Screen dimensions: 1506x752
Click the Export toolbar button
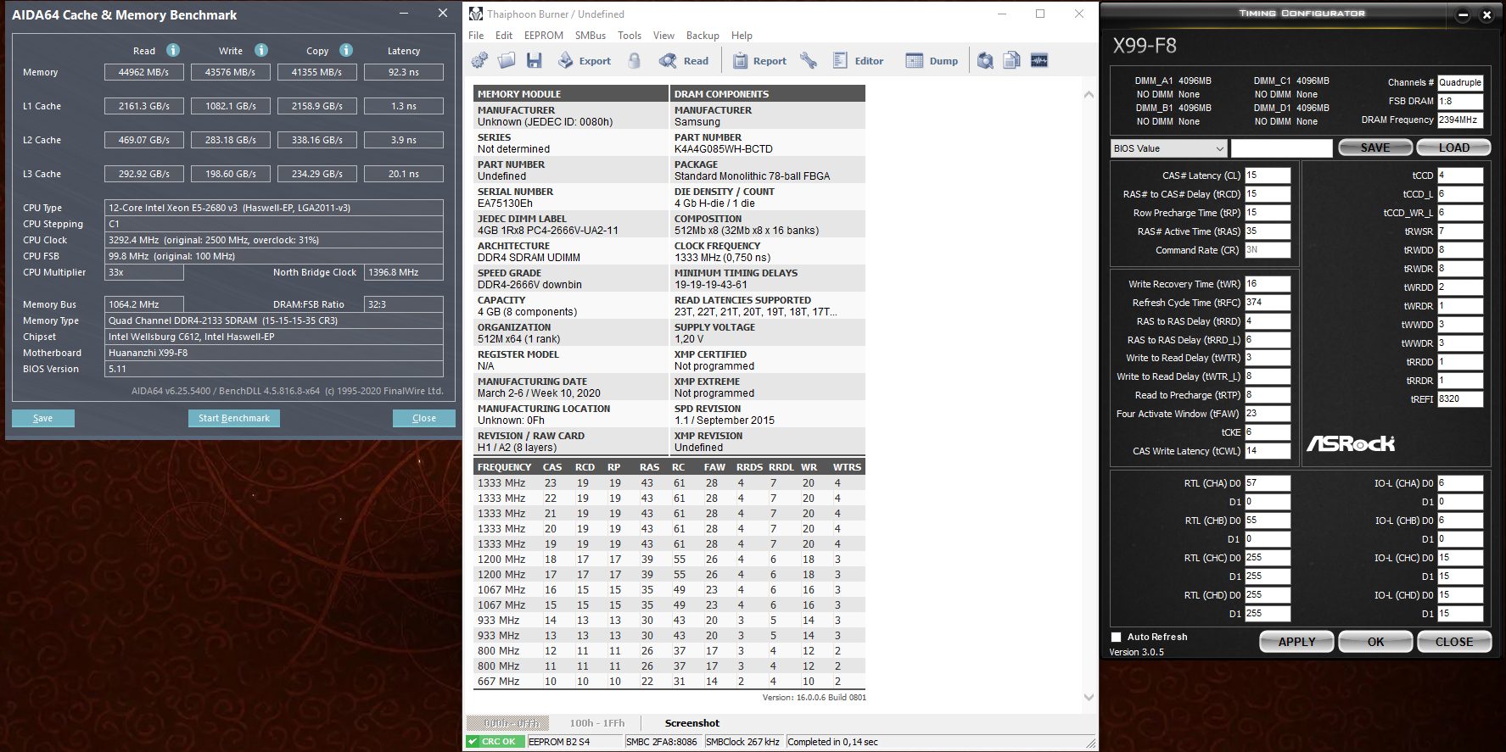point(585,60)
